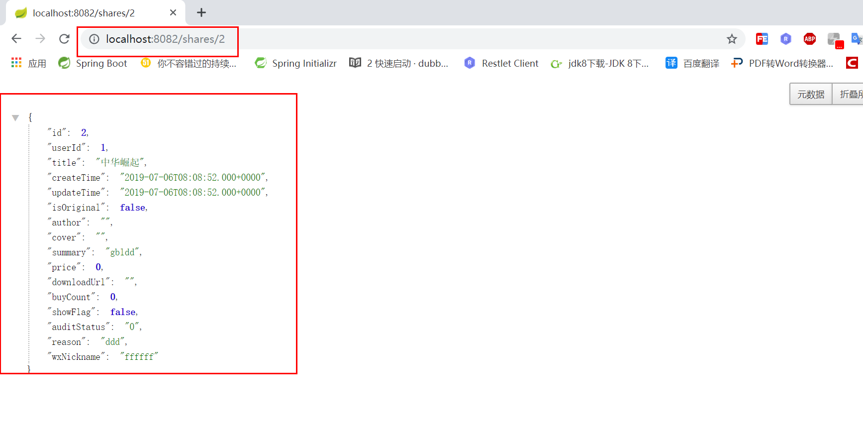The image size is (863, 439).
Task: Click the "price" key
Action: point(64,267)
